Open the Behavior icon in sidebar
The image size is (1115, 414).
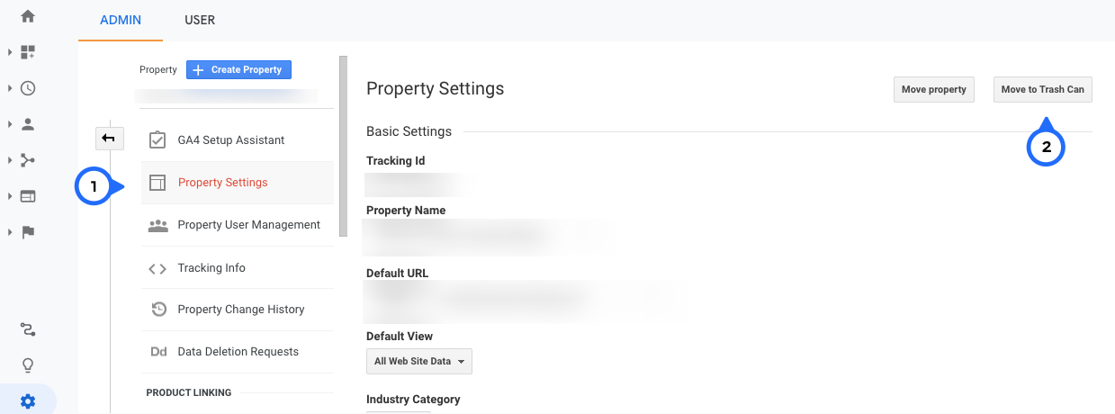click(27, 196)
